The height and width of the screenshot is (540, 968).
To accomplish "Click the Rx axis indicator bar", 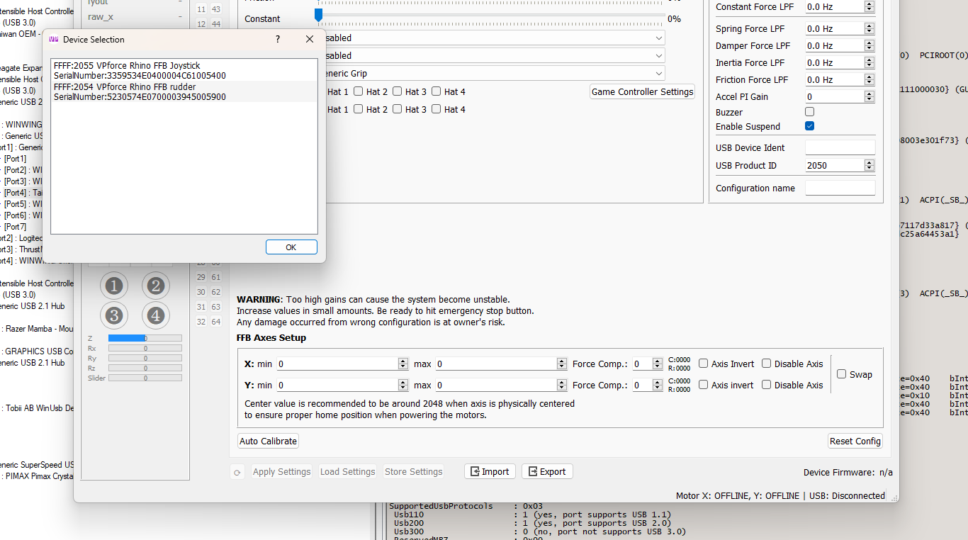I will point(145,349).
